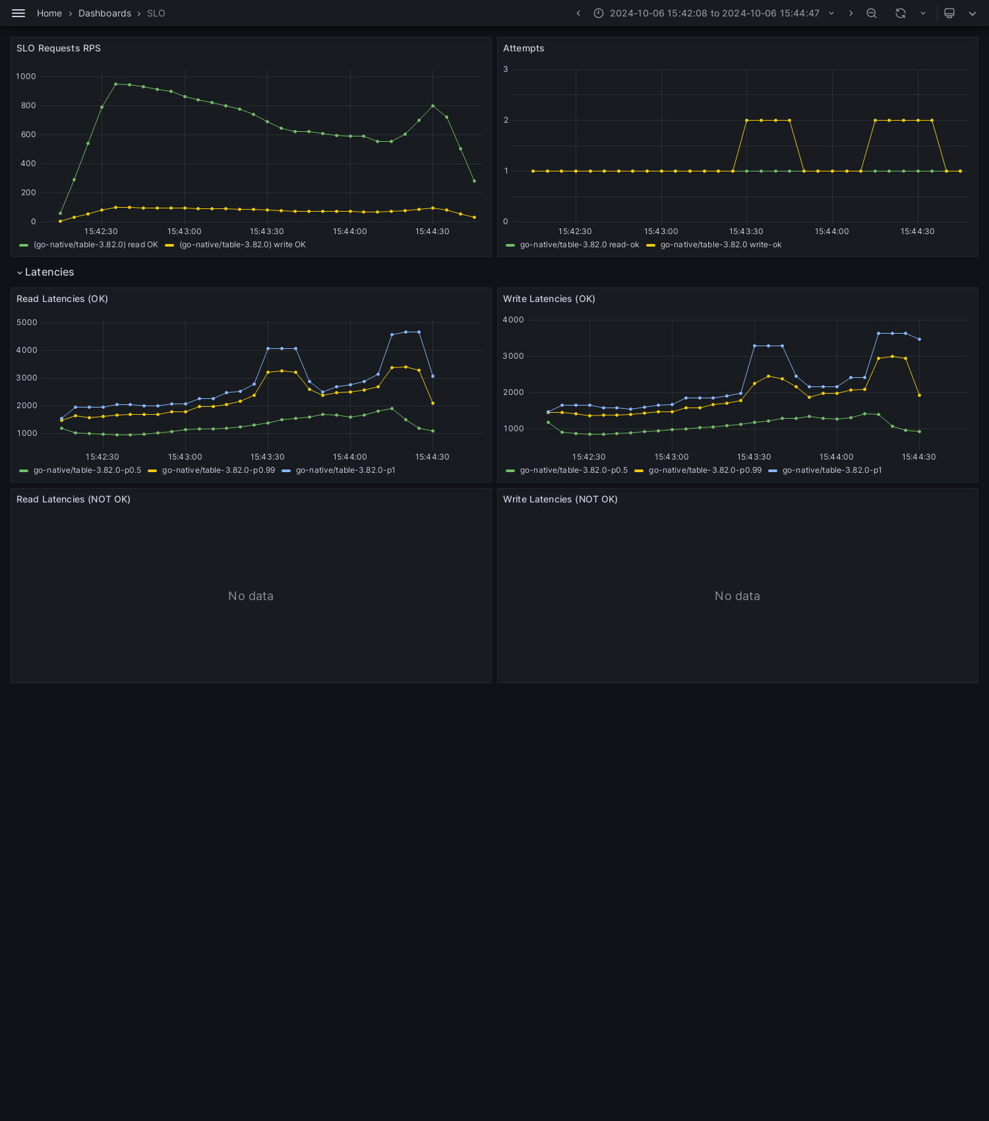This screenshot has height=1121, width=989.
Task: Toggle write OK series in RPS legend
Action: coord(243,245)
